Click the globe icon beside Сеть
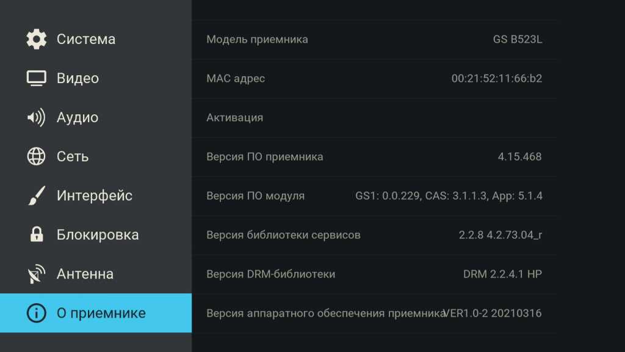The image size is (625, 352). (37, 156)
